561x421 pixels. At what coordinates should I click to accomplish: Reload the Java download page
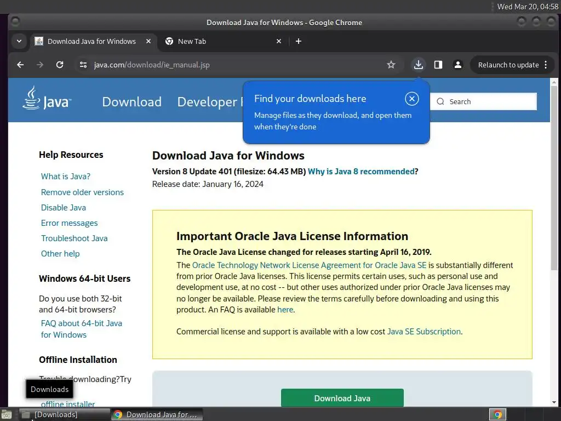[x=60, y=65]
